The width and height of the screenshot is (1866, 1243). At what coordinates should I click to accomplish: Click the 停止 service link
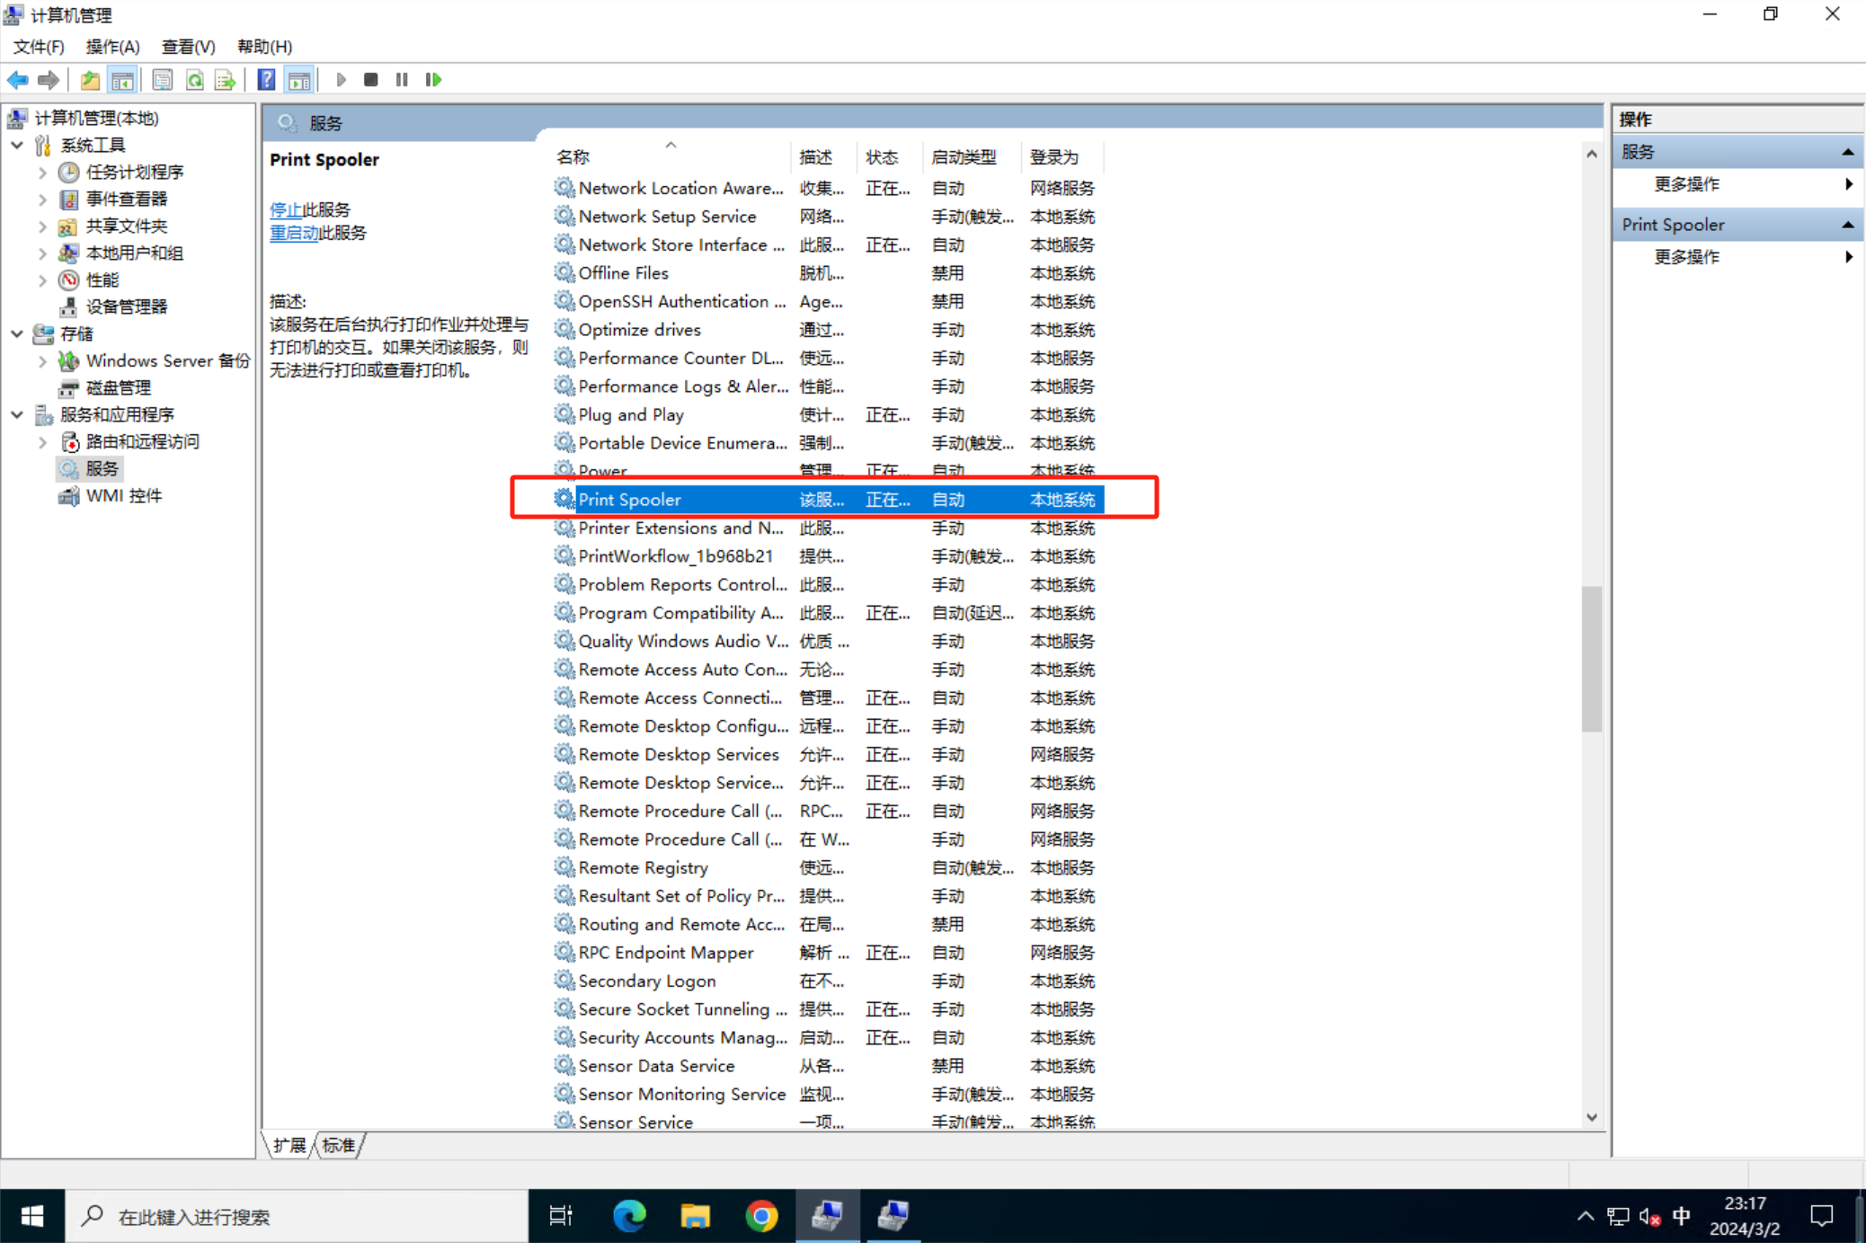coord(285,209)
